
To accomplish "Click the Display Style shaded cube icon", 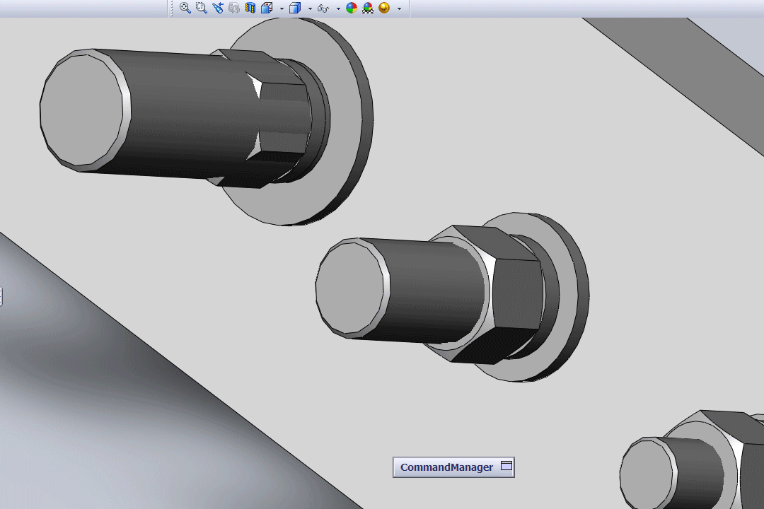I will 295,8.
